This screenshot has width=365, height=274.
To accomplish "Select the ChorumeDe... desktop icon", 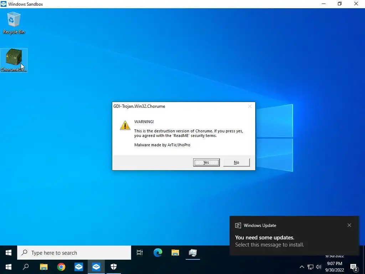I will coord(14,60).
